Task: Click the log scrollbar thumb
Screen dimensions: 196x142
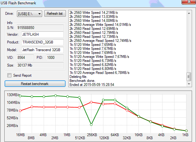Action: pos(189,77)
